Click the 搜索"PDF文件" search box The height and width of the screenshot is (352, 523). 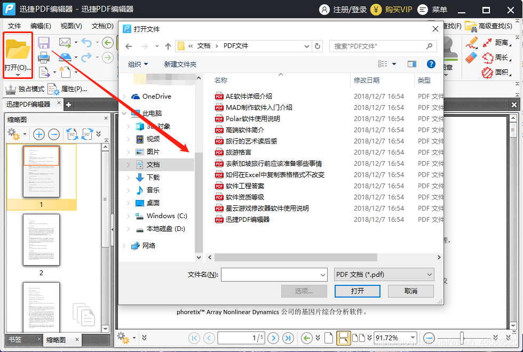point(383,46)
